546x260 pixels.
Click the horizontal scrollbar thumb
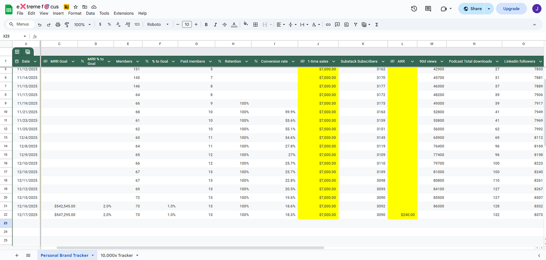pyautogui.click(x=190, y=248)
